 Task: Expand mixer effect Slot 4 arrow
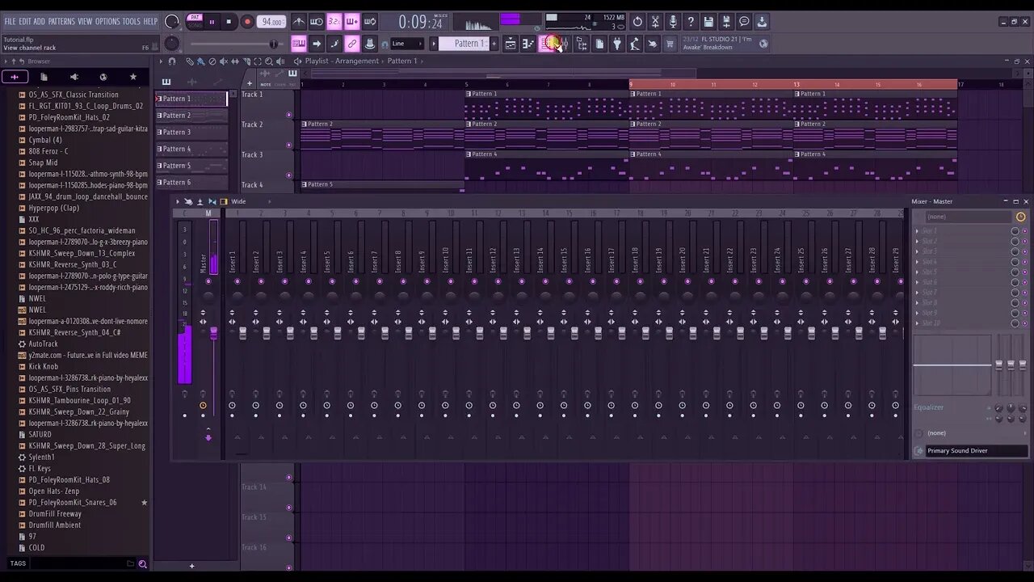(917, 262)
